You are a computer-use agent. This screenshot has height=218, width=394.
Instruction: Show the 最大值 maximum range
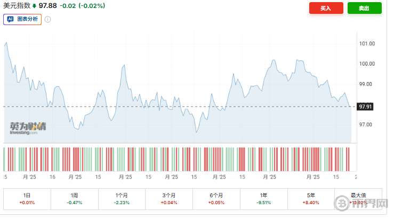coord(358,199)
